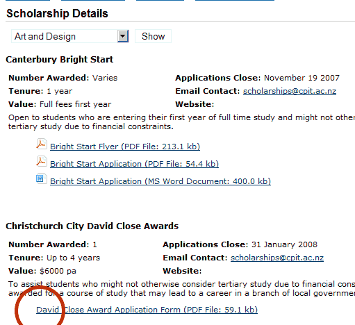Click the PDF icon beside Bright Start Application
Screen dimensions: 355x325
coord(42,161)
